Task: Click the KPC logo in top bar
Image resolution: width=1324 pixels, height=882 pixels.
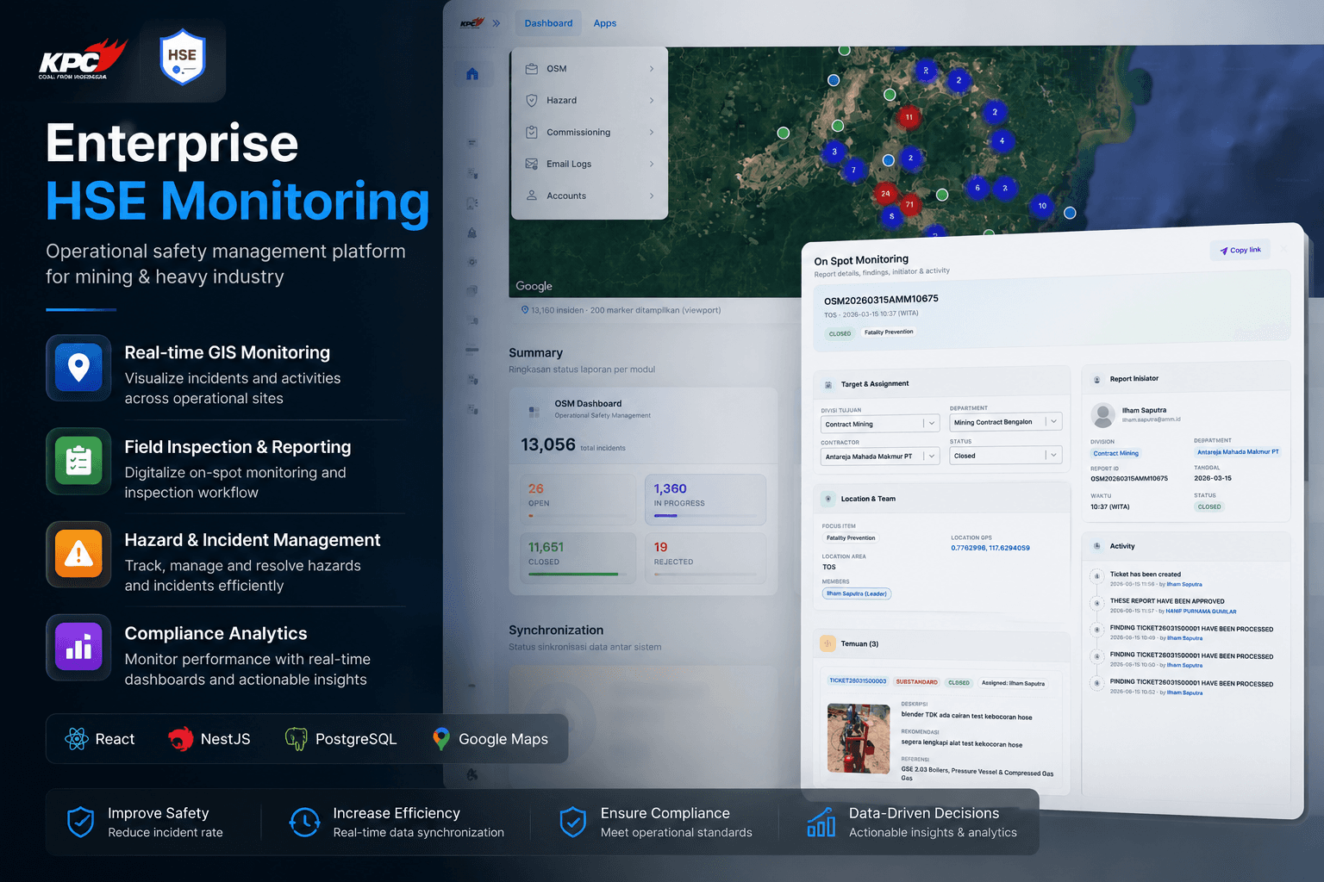Action: (x=472, y=23)
